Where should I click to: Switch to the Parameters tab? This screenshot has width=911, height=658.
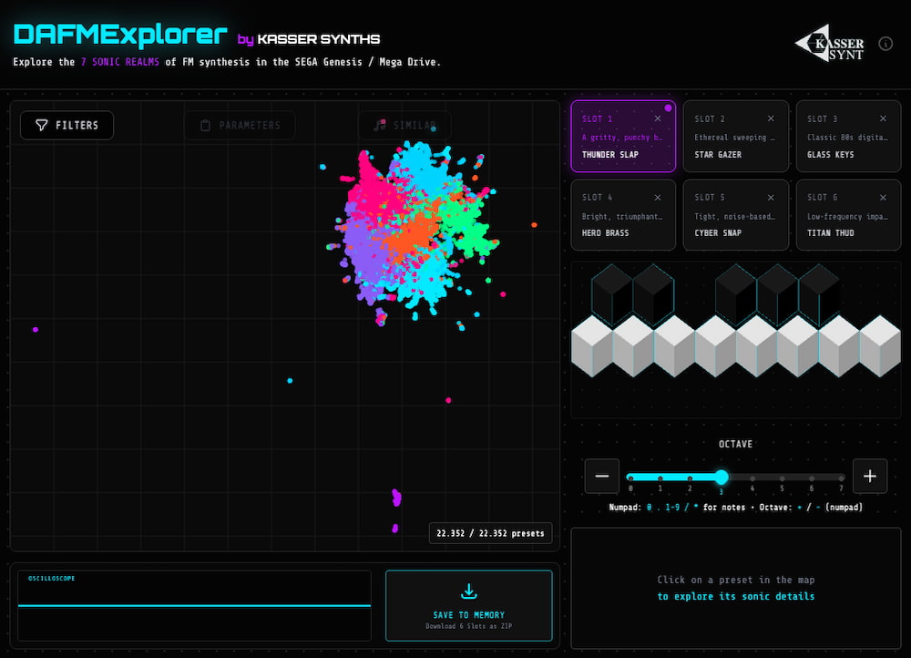pos(240,125)
